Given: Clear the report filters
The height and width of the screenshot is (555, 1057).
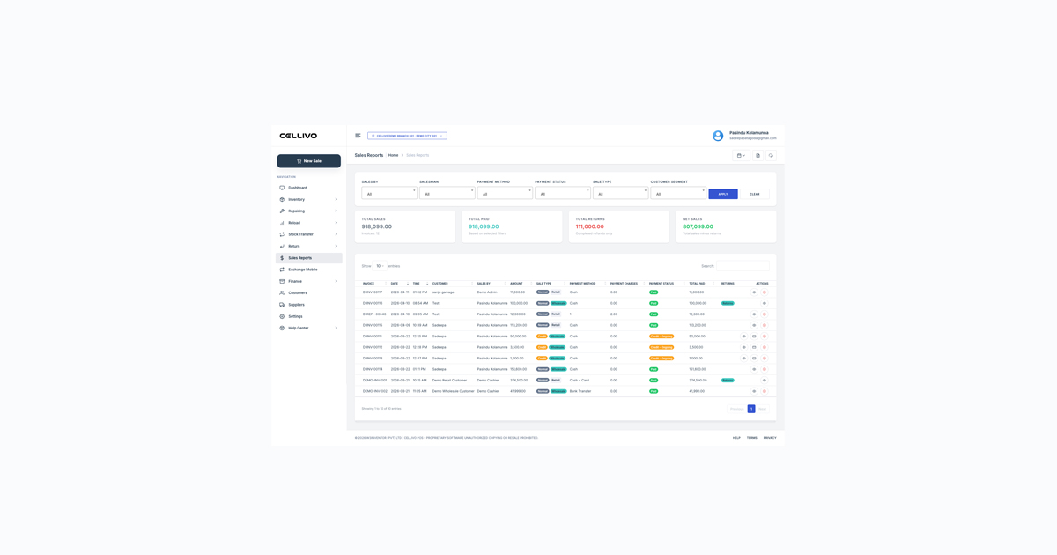Looking at the screenshot, I should (755, 194).
